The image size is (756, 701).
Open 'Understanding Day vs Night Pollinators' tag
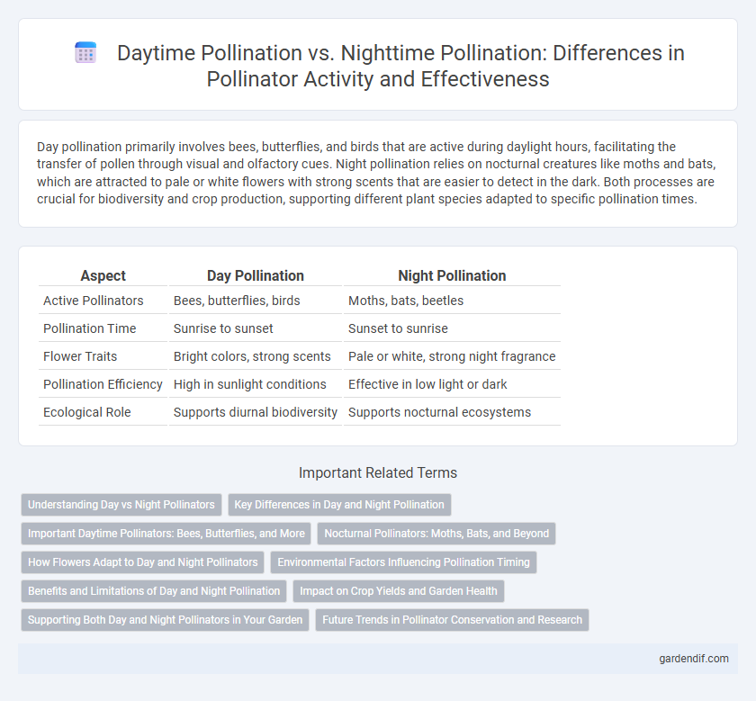pos(121,505)
